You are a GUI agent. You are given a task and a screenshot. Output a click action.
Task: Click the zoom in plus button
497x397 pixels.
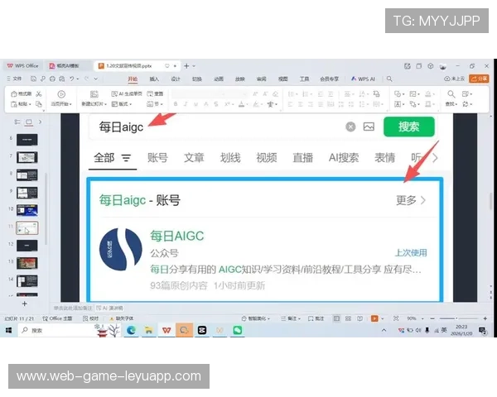tap(485, 318)
